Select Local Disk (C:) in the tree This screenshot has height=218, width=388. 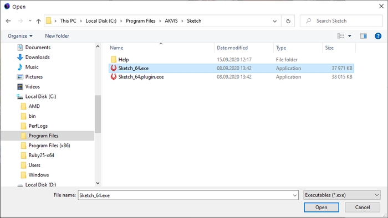point(40,96)
